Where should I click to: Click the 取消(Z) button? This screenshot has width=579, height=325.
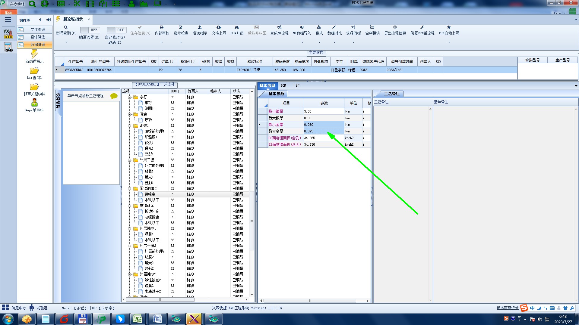(x=115, y=42)
